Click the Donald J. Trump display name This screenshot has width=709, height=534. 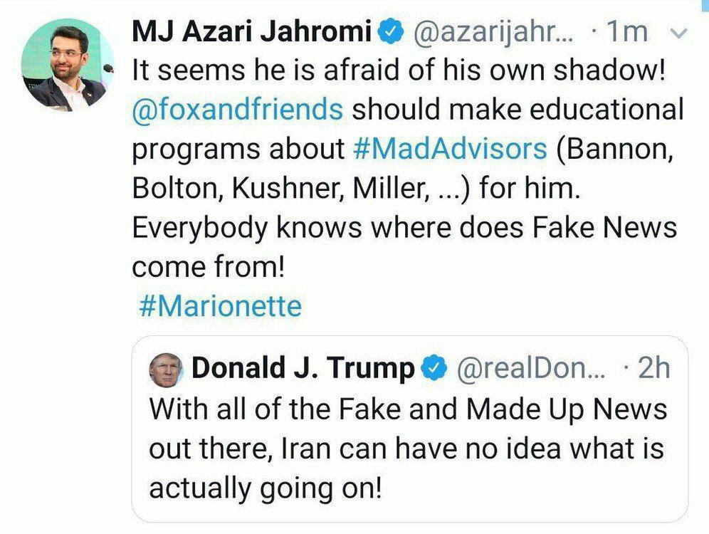[303, 367]
